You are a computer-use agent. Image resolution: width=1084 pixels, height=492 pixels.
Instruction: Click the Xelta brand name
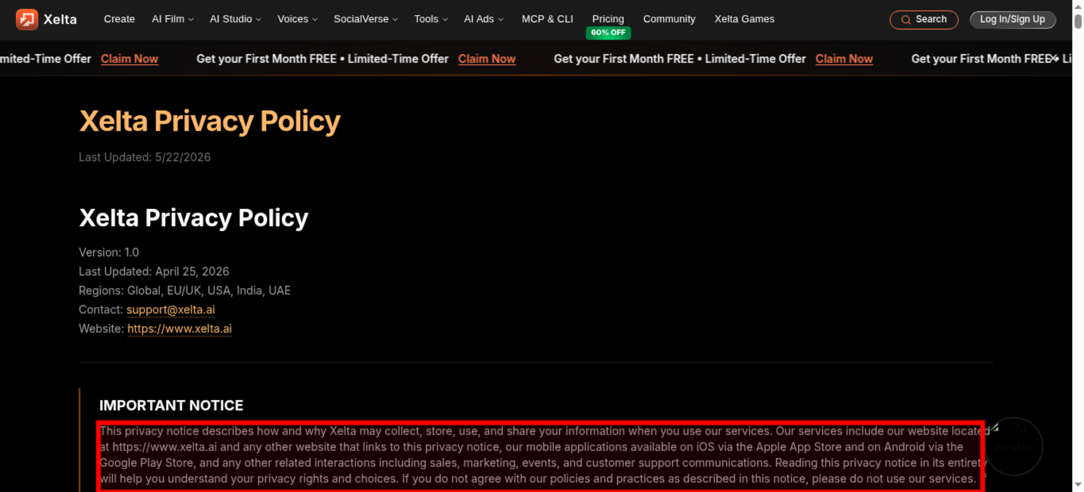[x=60, y=20]
